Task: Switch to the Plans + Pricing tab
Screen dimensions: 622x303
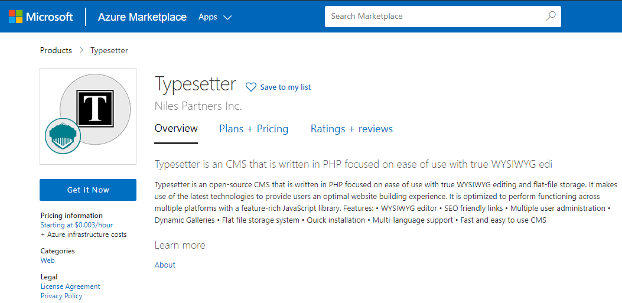Action: pyautogui.click(x=254, y=129)
